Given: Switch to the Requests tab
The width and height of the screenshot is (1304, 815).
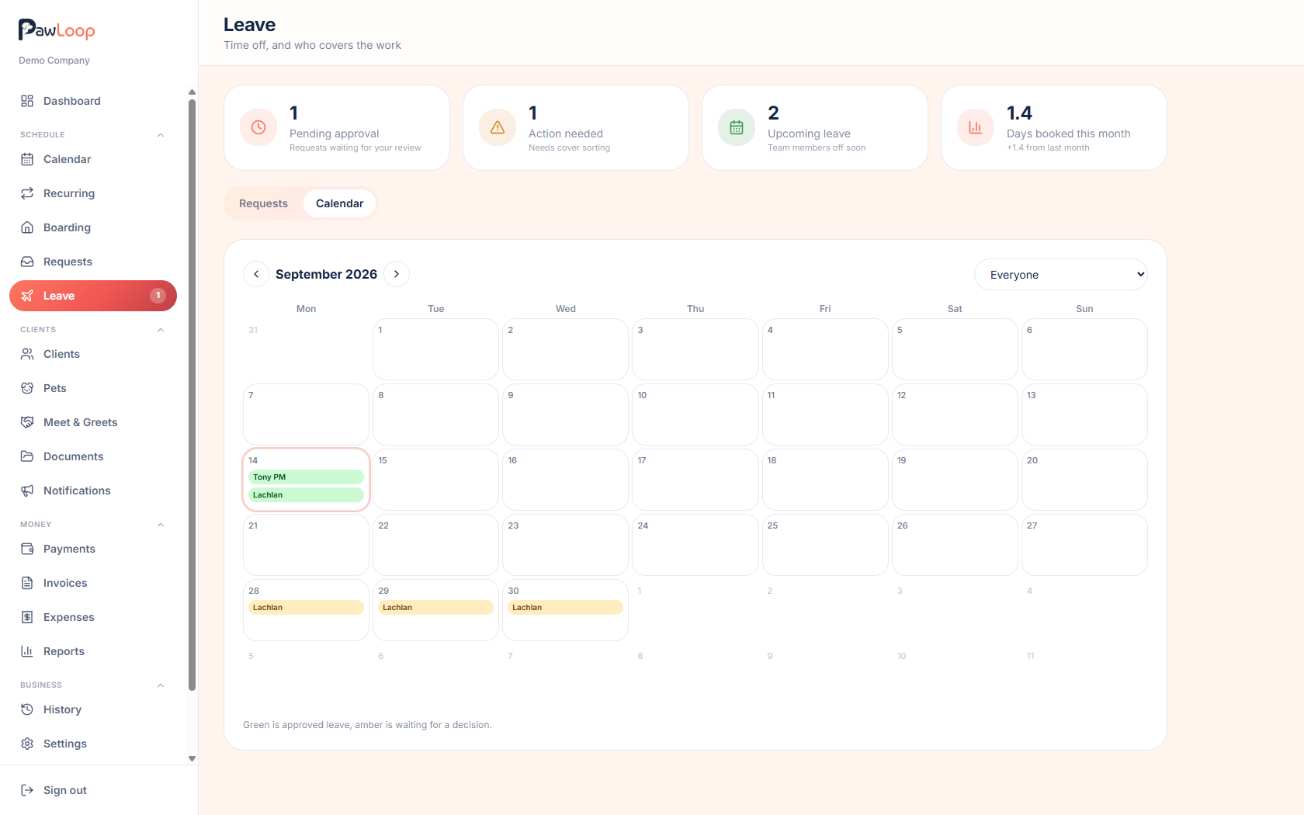Looking at the screenshot, I should (x=263, y=203).
